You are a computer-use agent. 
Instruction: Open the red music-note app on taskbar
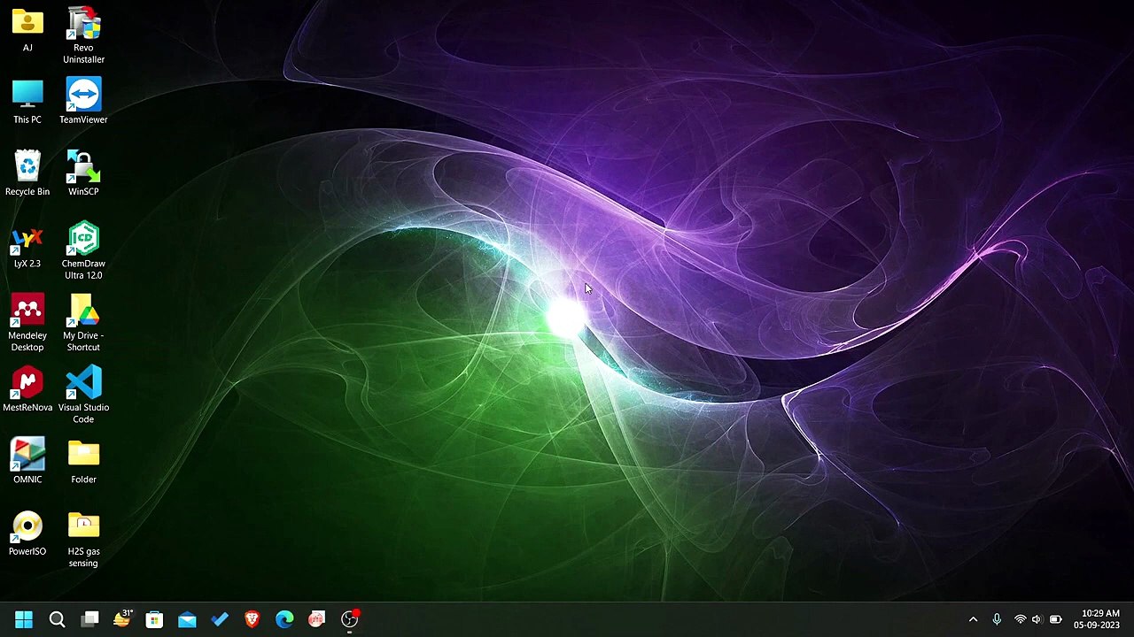tap(317, 619)
